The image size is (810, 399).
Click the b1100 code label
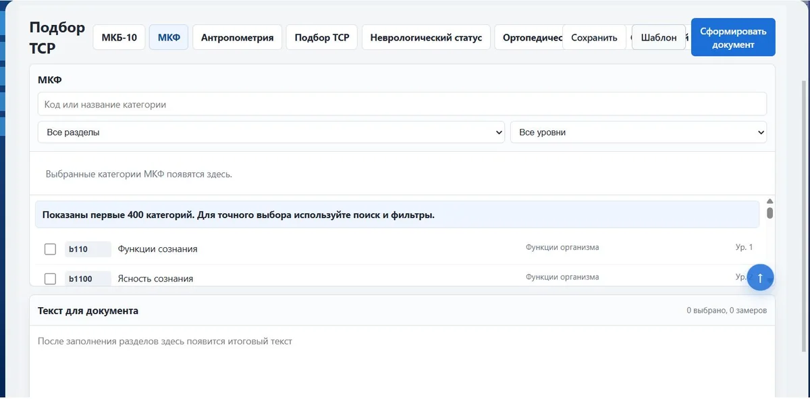point(88,279)
